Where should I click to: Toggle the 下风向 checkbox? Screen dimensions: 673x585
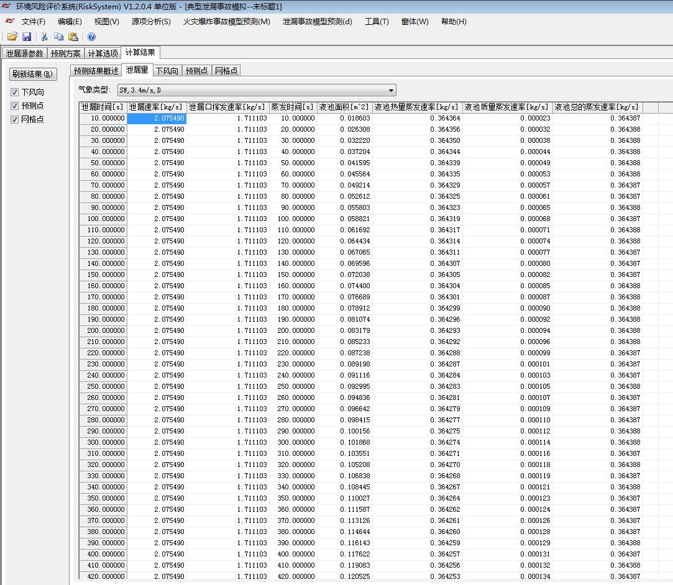coord(14,92)
